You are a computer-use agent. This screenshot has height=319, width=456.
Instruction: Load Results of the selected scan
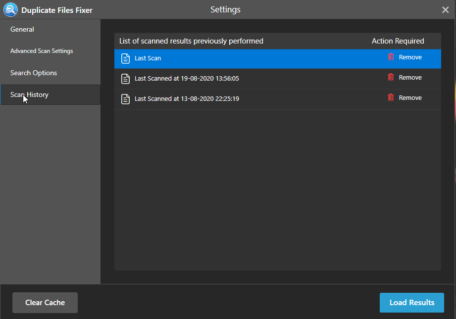412,303
